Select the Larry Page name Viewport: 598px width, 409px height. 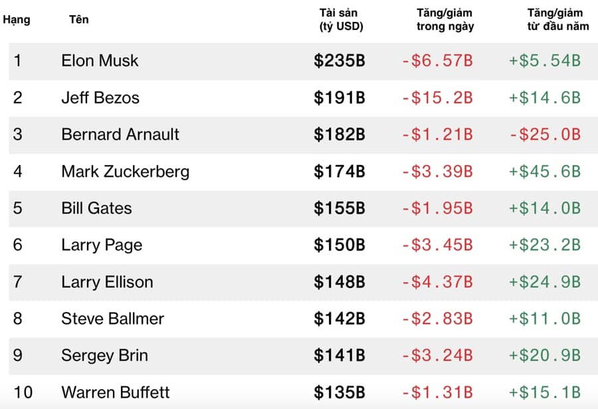(x=102, y=245)
